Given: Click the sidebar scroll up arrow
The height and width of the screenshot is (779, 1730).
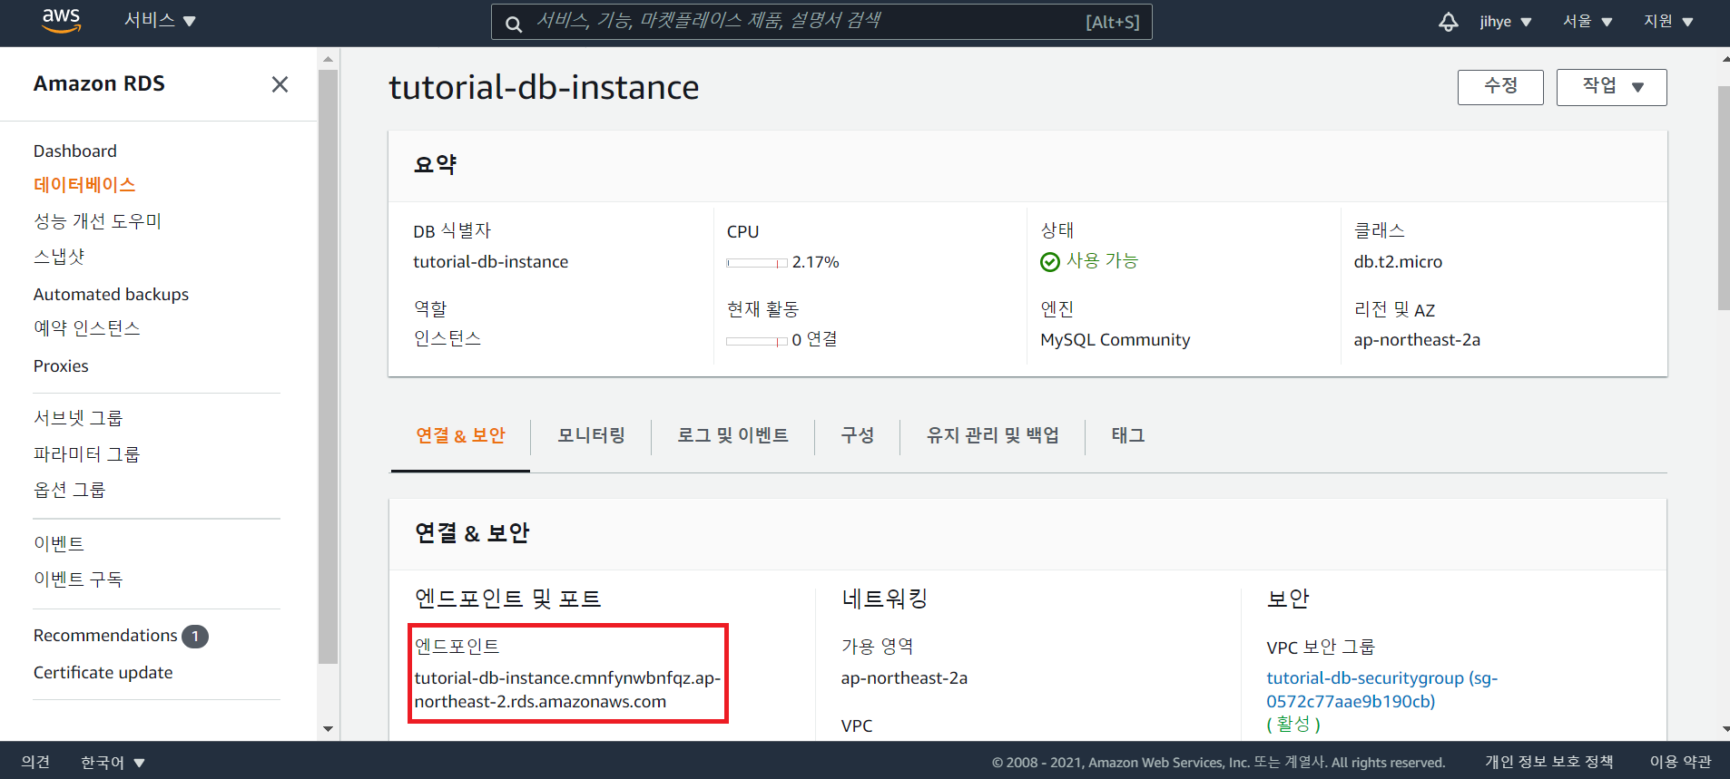Looking at the screenshot, I should point(328,59).
